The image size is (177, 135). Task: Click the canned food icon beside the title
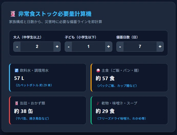click(x=13, y=14)
